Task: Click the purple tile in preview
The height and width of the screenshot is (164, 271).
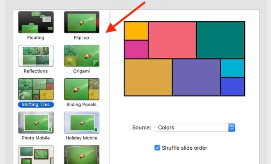Action: [196, 77]
